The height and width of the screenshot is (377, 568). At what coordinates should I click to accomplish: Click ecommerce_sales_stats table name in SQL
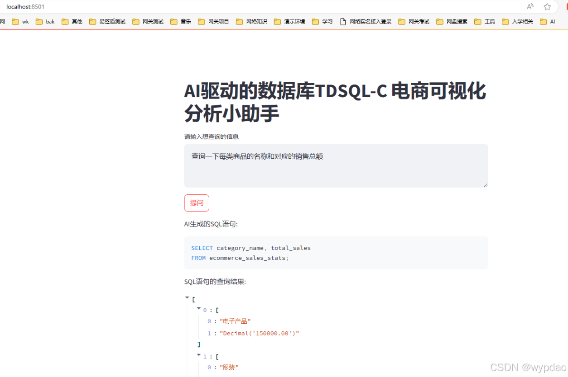tap(247, 258)
